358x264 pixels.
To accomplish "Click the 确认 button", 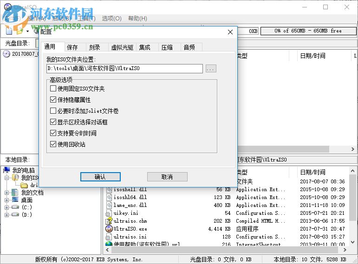I will [x=100, y=177].
